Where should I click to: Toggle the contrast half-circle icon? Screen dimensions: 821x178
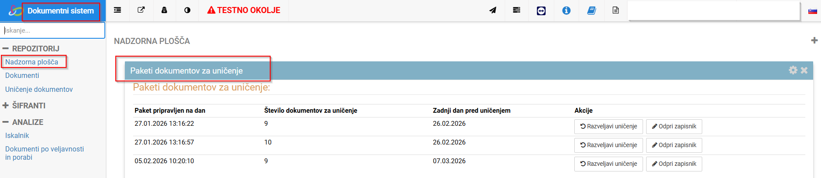coord(188,10)
